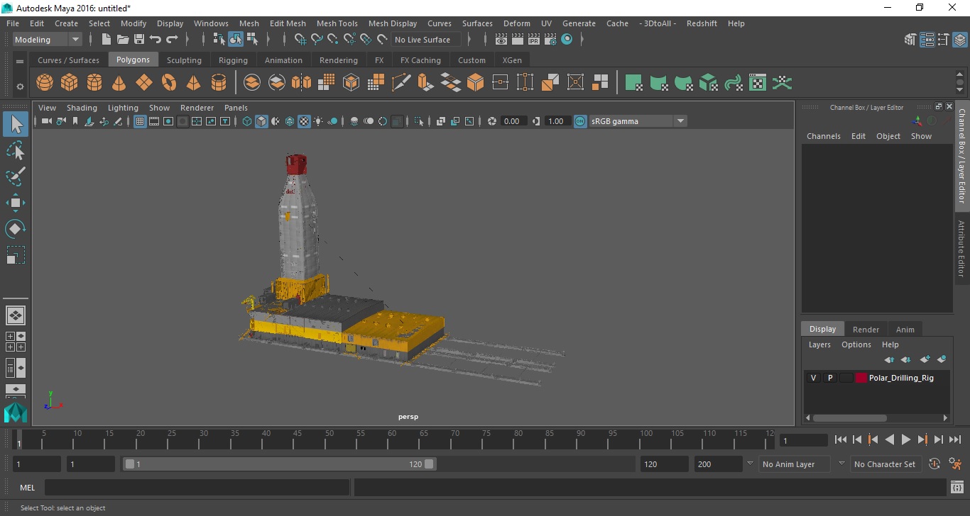The height and width of the screenshot is (516, 970).
Task: Activate the Lasso Select tool
Action: pyautogui.click(x=16, y=151)
